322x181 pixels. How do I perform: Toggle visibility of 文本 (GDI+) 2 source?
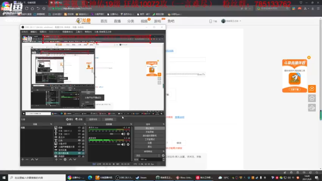79,131
